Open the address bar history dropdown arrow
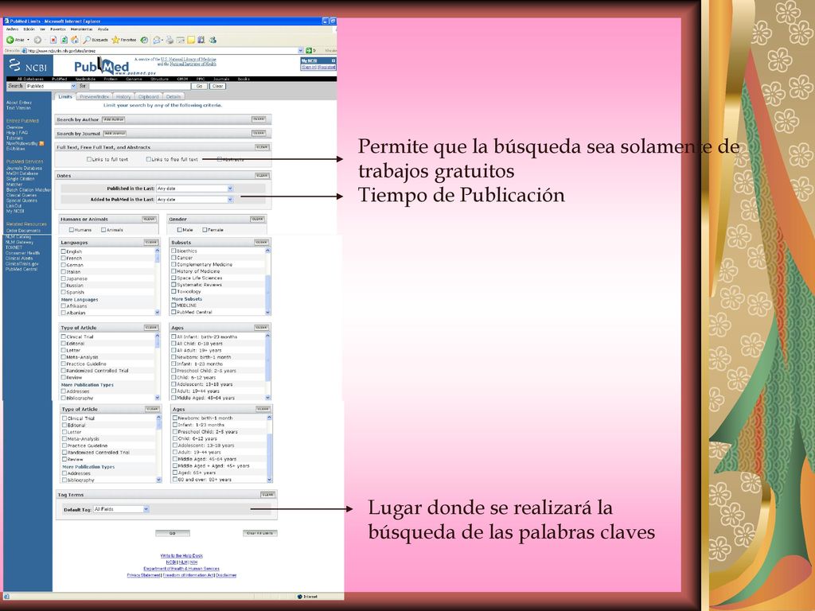Image resolution: width=815 pixels, height=611 pixels. tap(300, 51)
